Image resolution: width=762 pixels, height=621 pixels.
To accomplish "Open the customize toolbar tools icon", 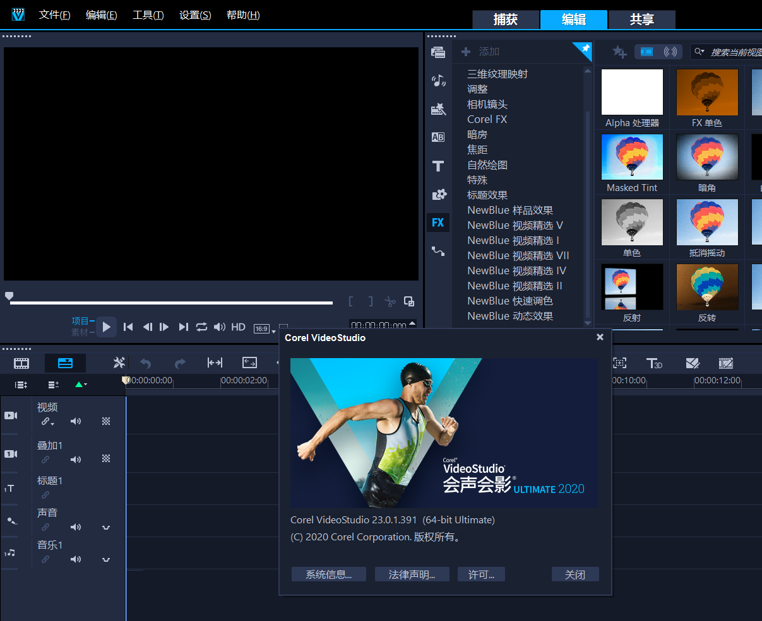I will (x=119, y=363).
